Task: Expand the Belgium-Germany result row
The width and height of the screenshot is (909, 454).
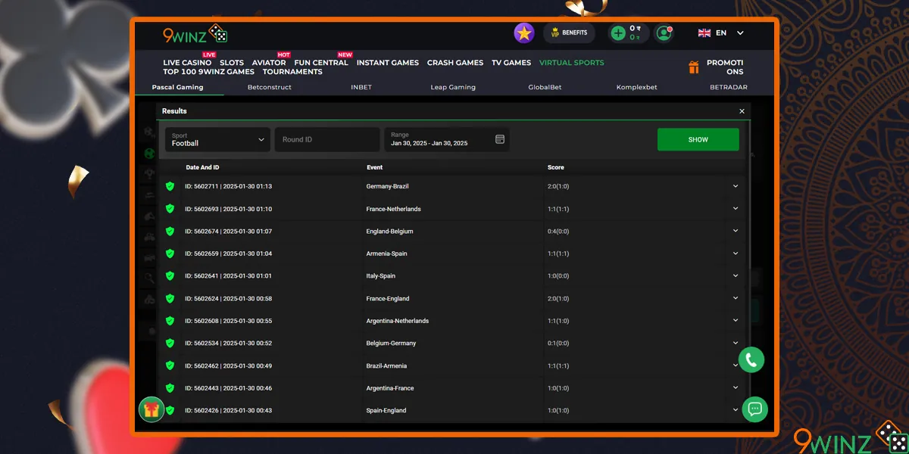Action: [x=736, y=343]
